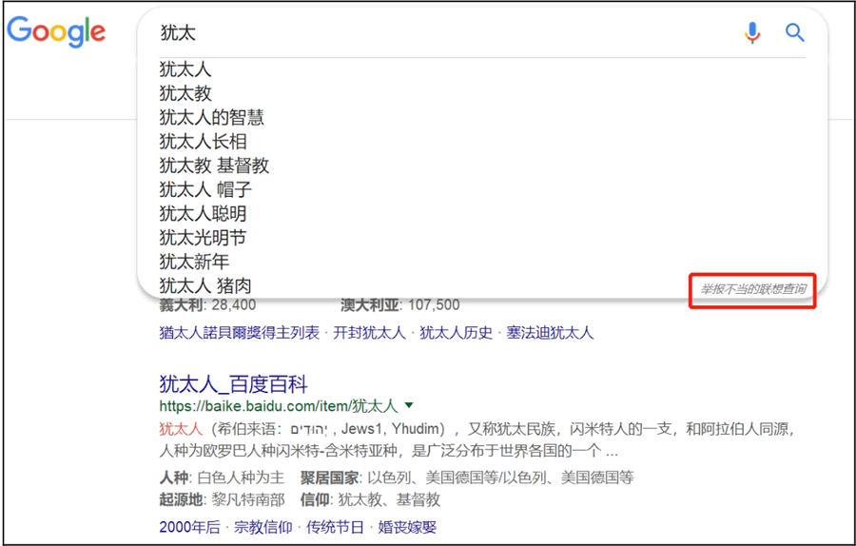The image size is (856, 546).
Task: Click the blue search magnifier icon
Action: click(x=795, y=32)
